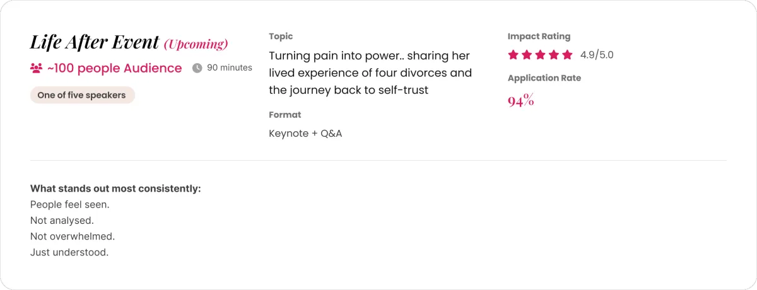Click the 4.9/5.0 rating score

pos(597,55)
